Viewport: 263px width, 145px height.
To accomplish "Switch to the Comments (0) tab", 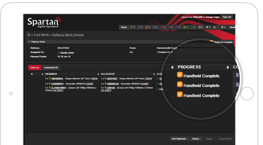I will point(51,68).
